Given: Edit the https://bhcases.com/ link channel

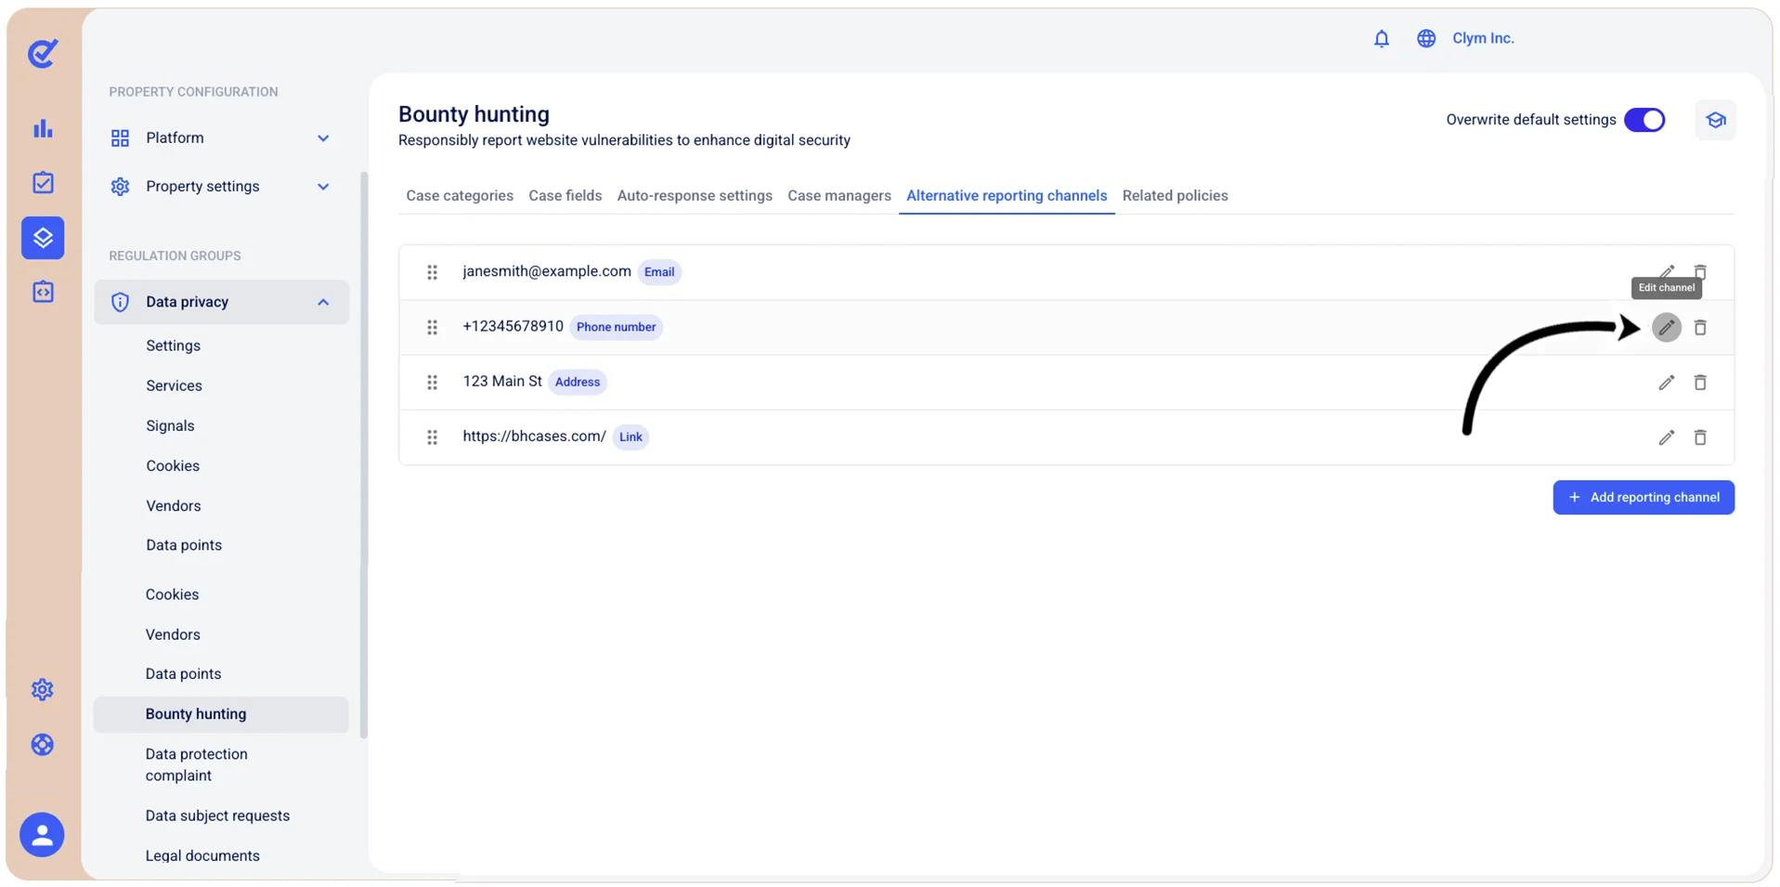Looking at the screenshot, I should click(1667, 437).
